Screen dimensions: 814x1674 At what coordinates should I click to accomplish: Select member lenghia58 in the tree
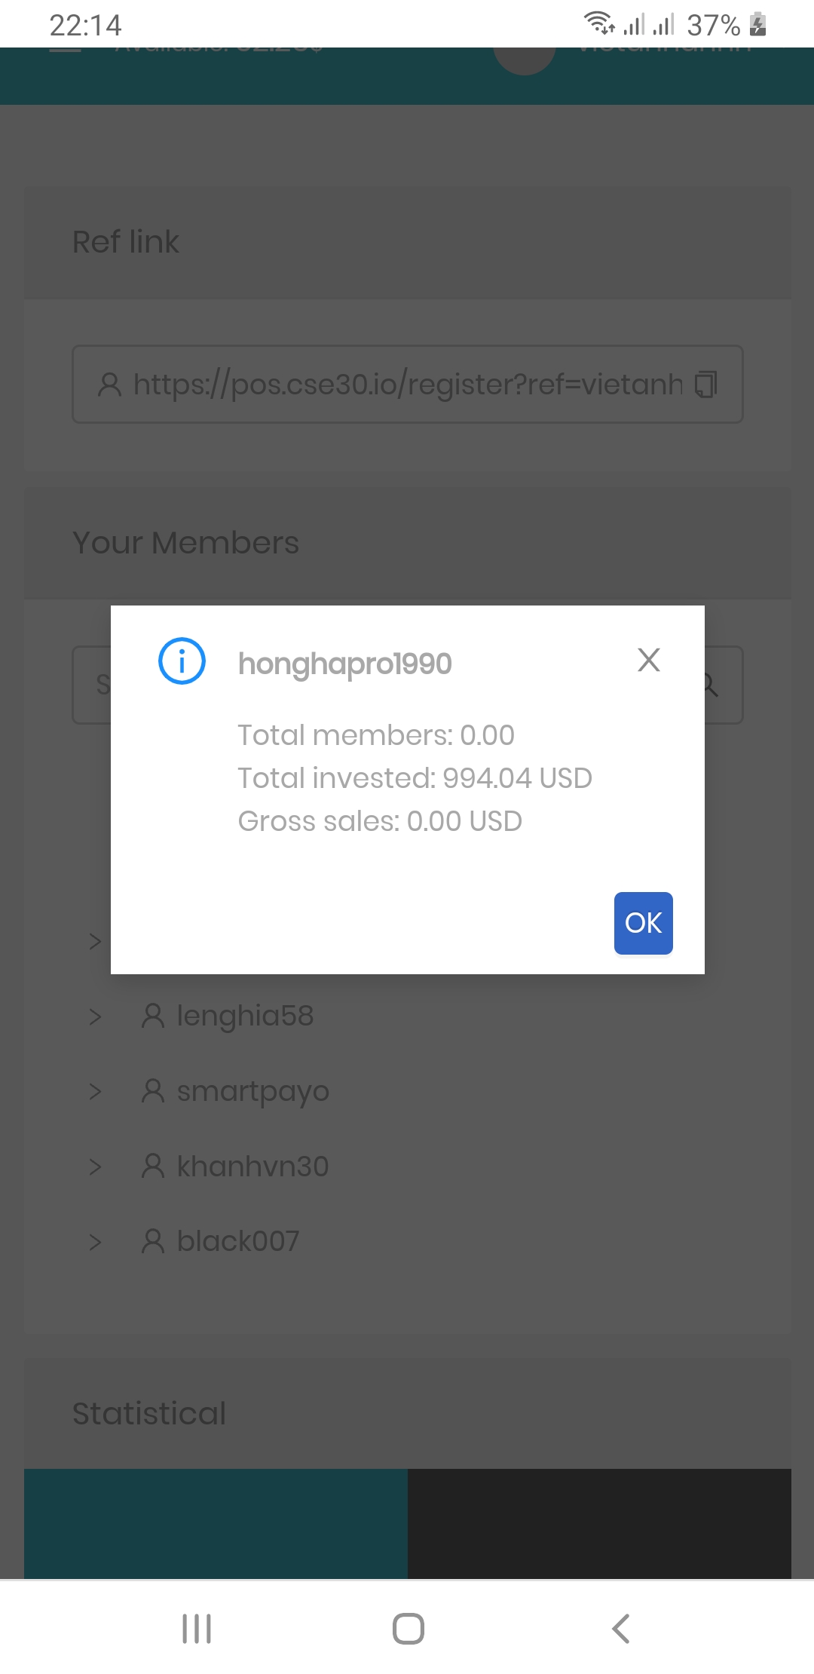point(245,1016)
